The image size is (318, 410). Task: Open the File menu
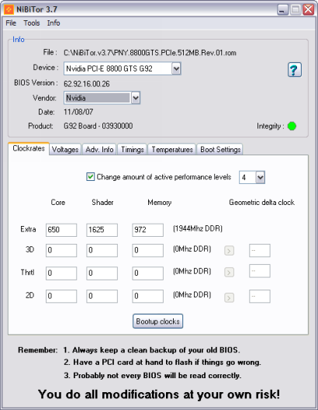[x=11, y=23]
